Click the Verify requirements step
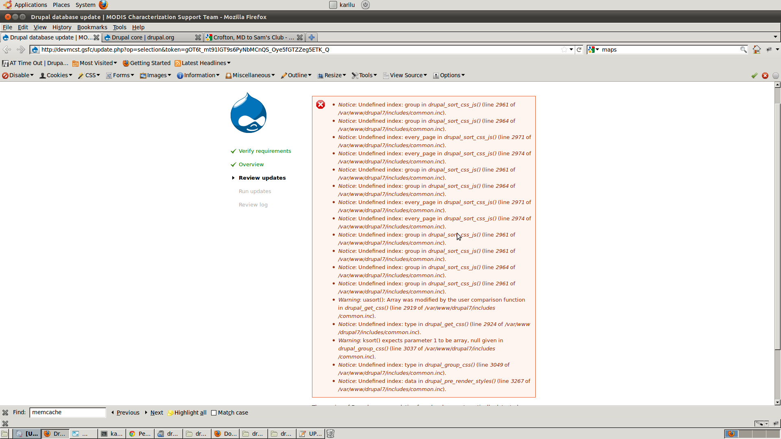The image size is (781, 439). pos(265,151)
